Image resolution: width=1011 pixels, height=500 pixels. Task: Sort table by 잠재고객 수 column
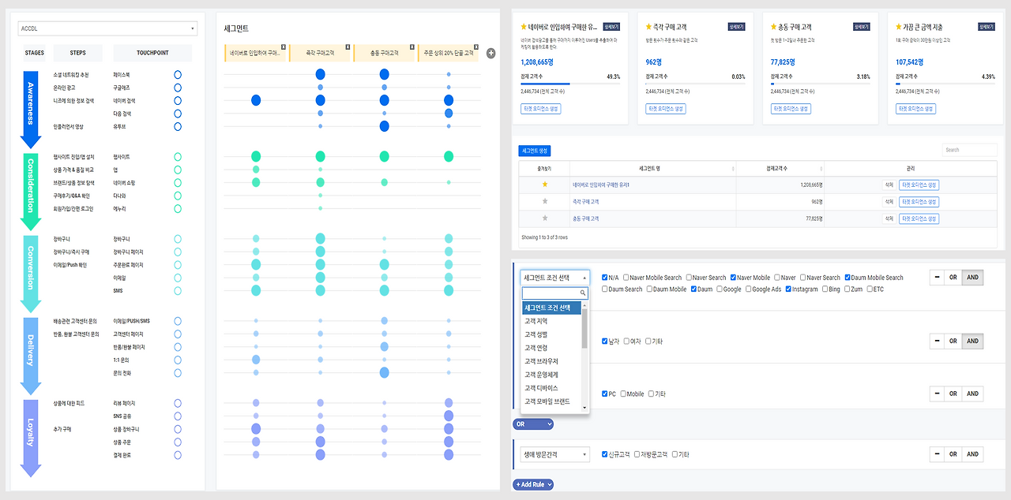pyautogui.click(x=780, y=168)
